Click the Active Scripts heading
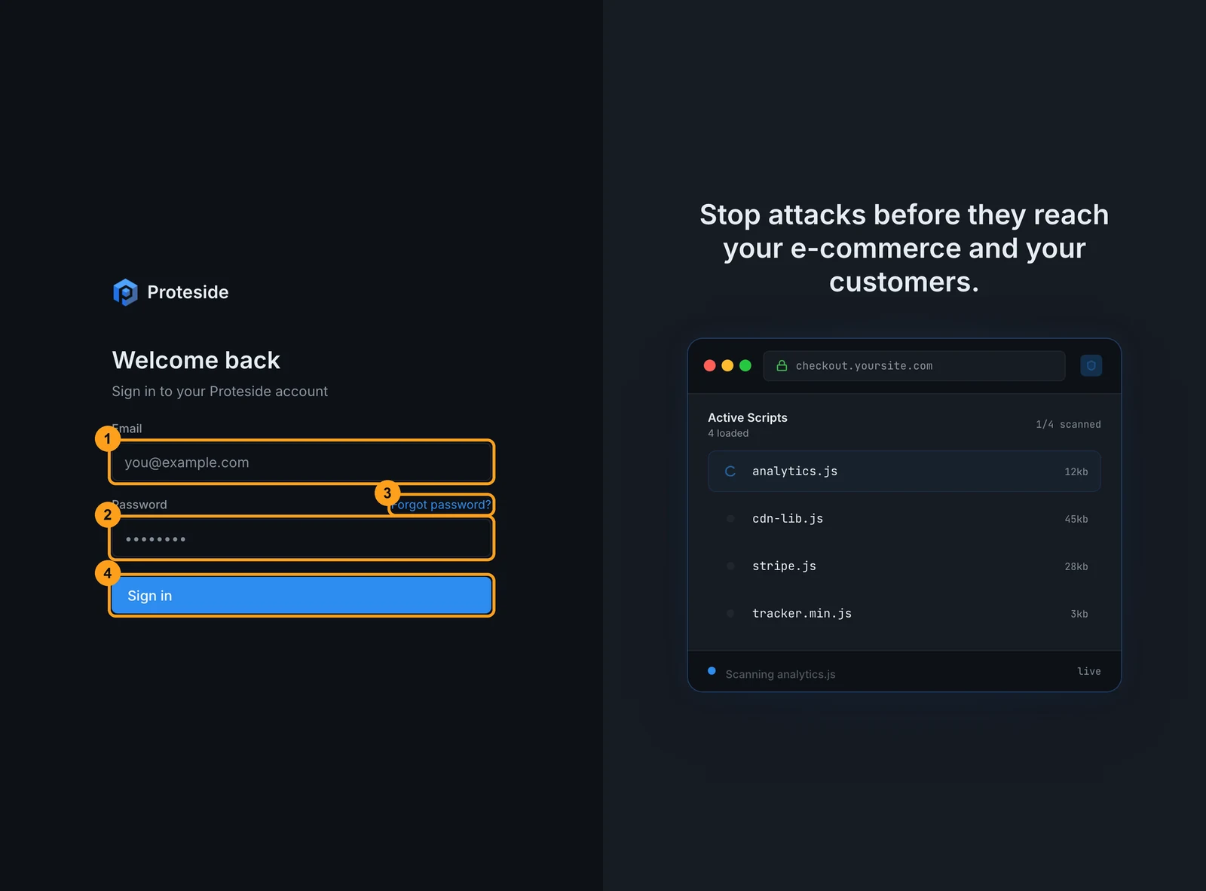Image resolution: width=1206 pixels, height=891 pixels. [748, 417]
